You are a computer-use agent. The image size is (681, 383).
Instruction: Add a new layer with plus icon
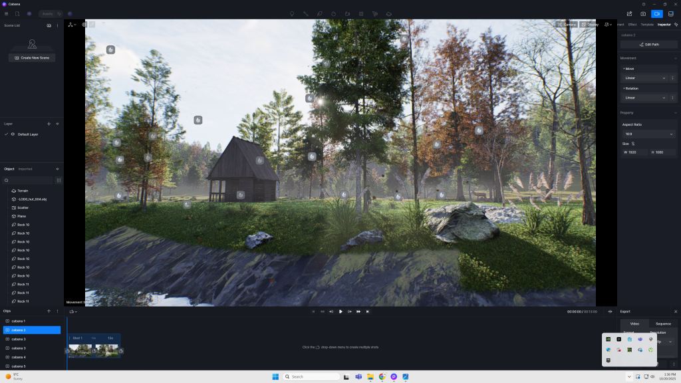point(49,124)
